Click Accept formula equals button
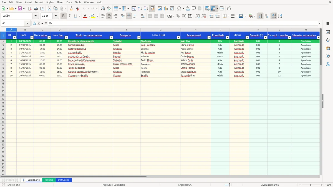333x187 pixels. [46, 24]
